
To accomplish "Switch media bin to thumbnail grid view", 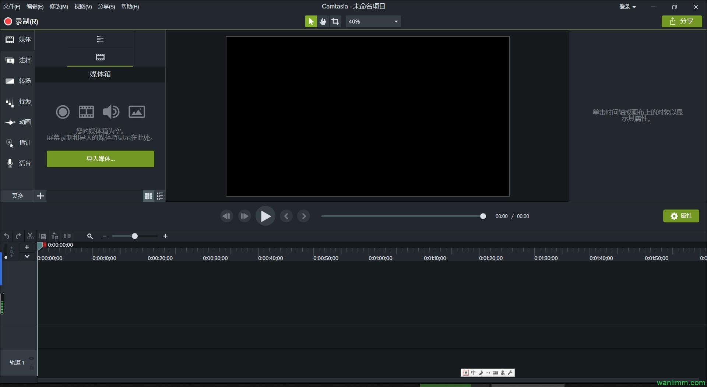I will point(148,196).
